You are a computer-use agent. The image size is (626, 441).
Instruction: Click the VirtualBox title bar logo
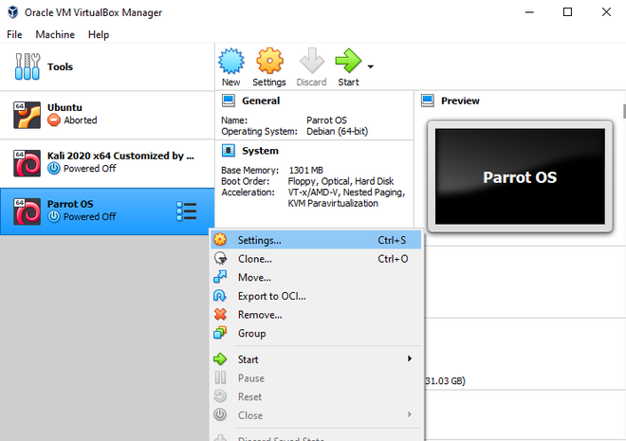click(12, 12)
